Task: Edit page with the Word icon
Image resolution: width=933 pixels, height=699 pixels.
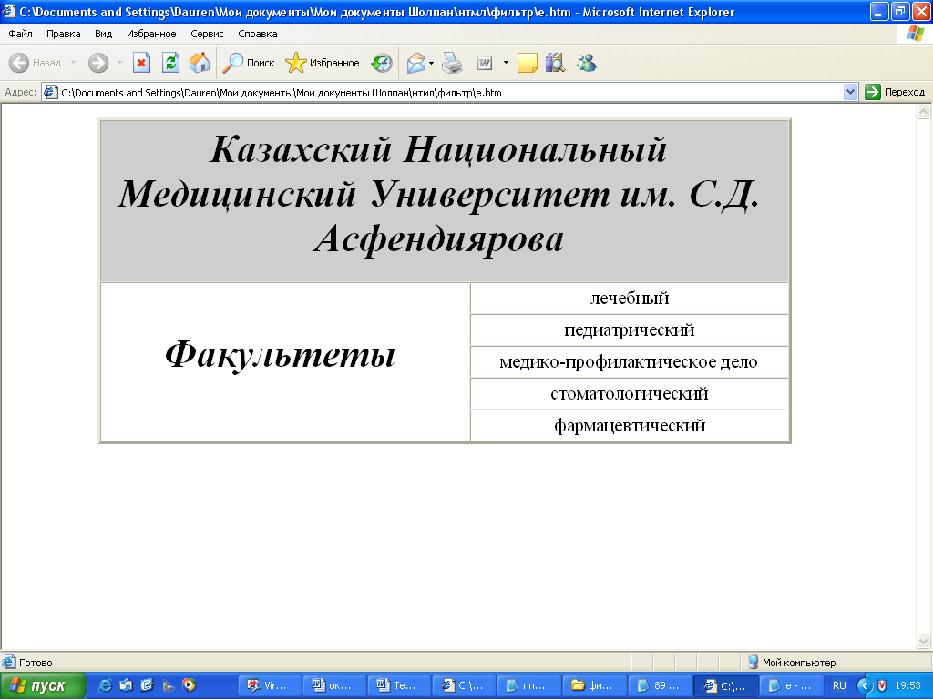Action: pos(485,63)
